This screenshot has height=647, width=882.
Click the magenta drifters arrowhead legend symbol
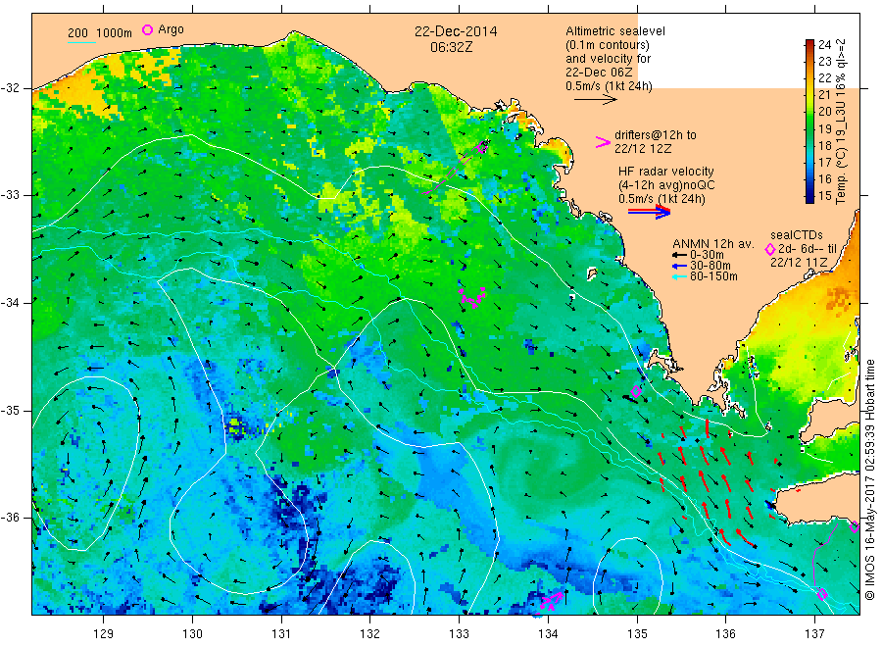pyautogui.click(x=603, y=142)
